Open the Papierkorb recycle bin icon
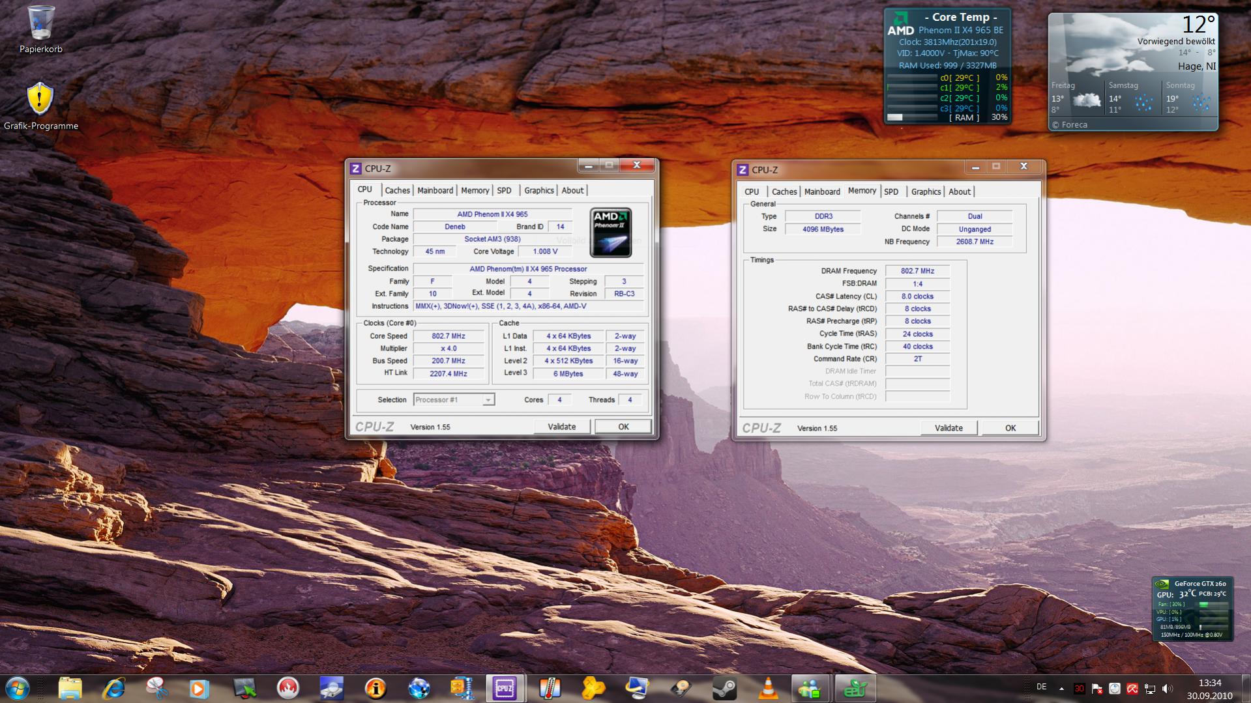This screenshot has height=703, width=1251. click(x=40, y=30)
